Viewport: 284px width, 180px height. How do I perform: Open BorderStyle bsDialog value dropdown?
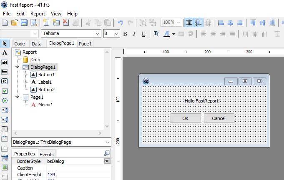[107, 161]
